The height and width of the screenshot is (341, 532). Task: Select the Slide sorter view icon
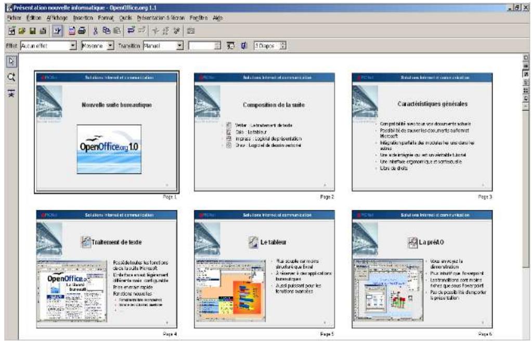pos(526,74)
